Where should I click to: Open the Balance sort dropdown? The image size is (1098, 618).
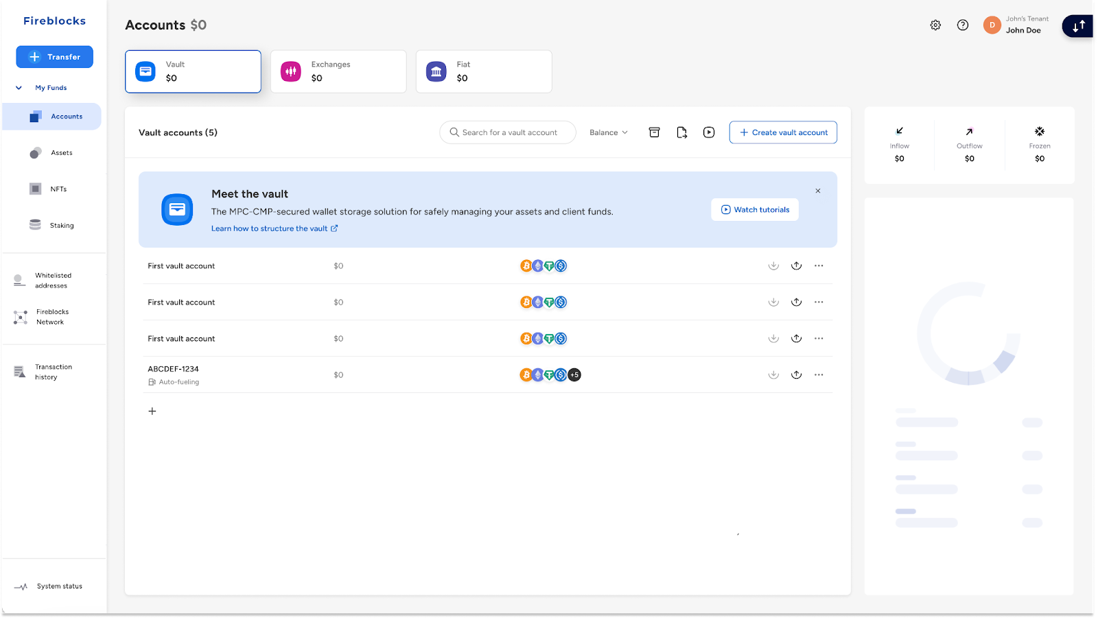click(x=609, y=132)
